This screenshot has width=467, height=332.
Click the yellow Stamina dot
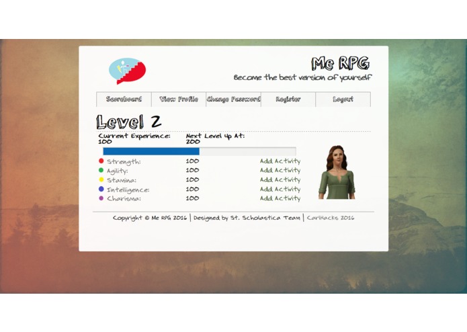tap(101, 179)
